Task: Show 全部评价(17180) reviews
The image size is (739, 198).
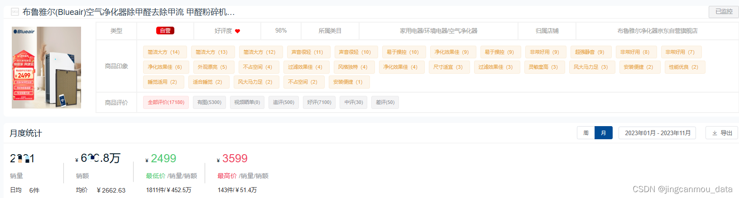Action: 166,102
